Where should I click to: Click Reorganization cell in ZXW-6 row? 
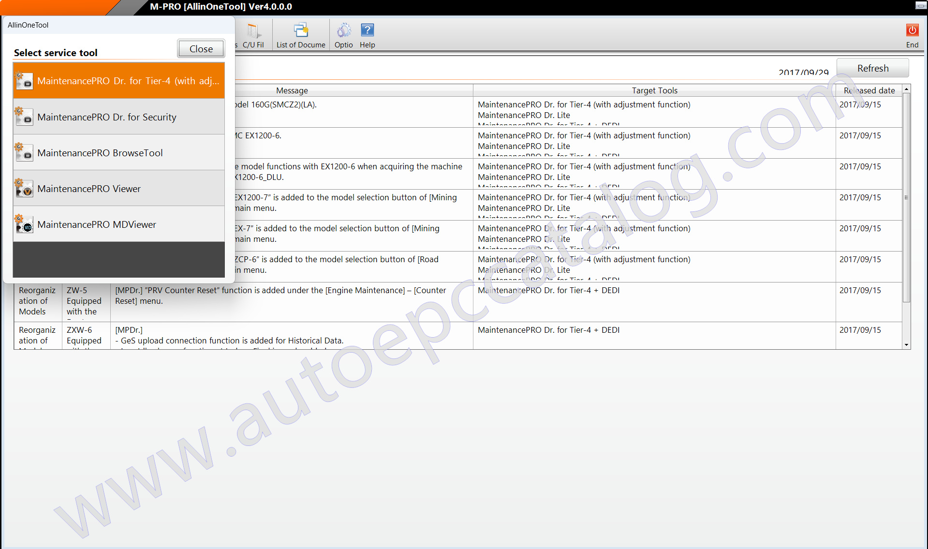coord(38,336)
